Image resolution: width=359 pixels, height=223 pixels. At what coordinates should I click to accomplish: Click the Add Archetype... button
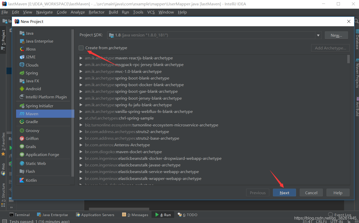pyautogui.click(x=330, y=48)
